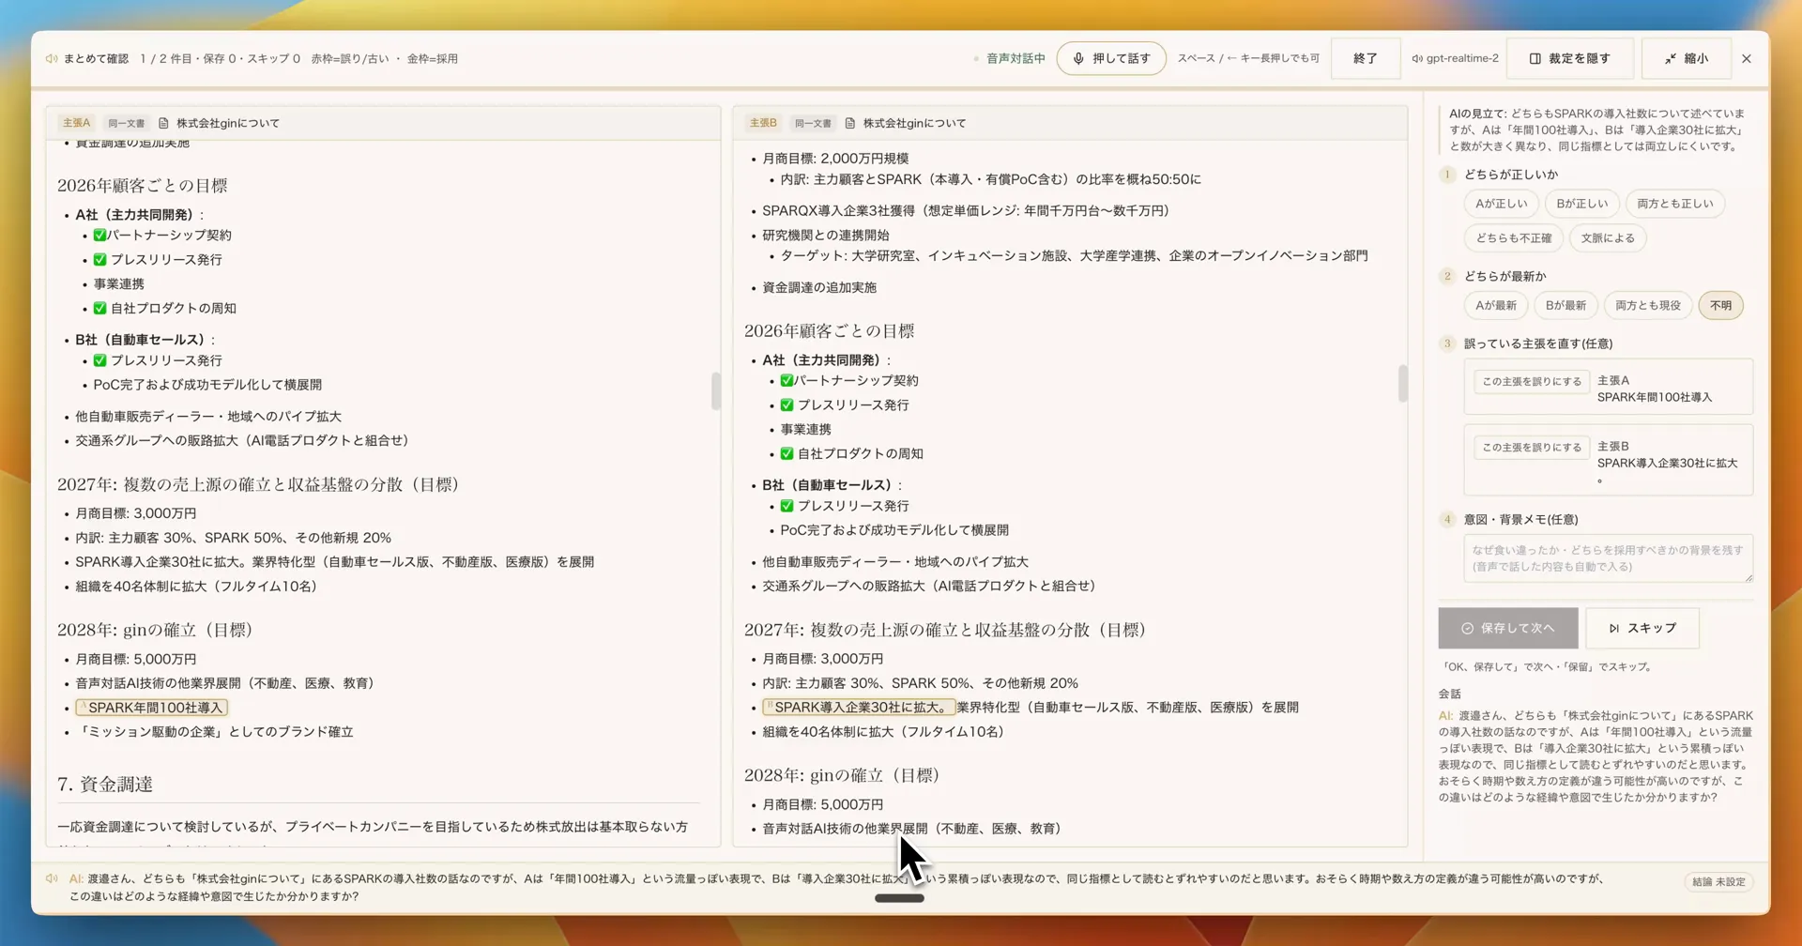Click the speaker icon beside まとめて確認
The width and height of the screenshot is (1802, 946).
coord(52,58)
